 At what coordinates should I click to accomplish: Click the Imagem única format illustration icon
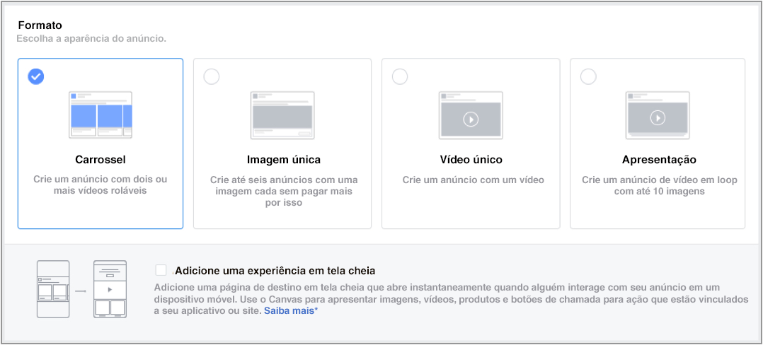(x=282, y=115)
